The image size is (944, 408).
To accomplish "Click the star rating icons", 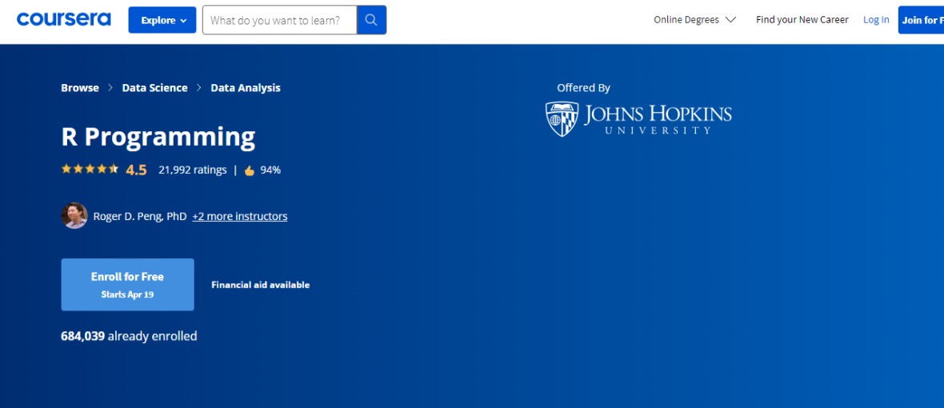I will [x=90, y=169].
